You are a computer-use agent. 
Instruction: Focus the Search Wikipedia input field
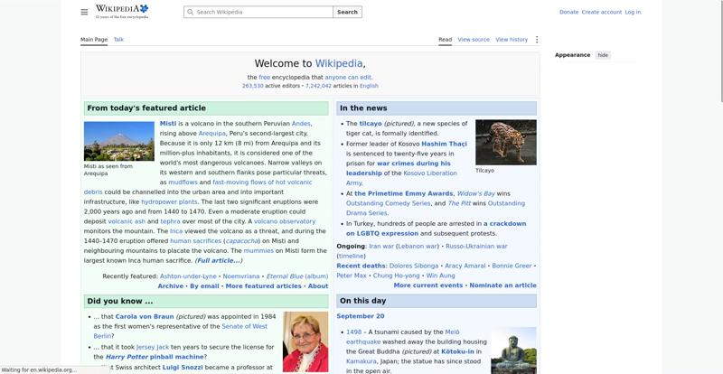pyautogui.click(x=258, y=12)
